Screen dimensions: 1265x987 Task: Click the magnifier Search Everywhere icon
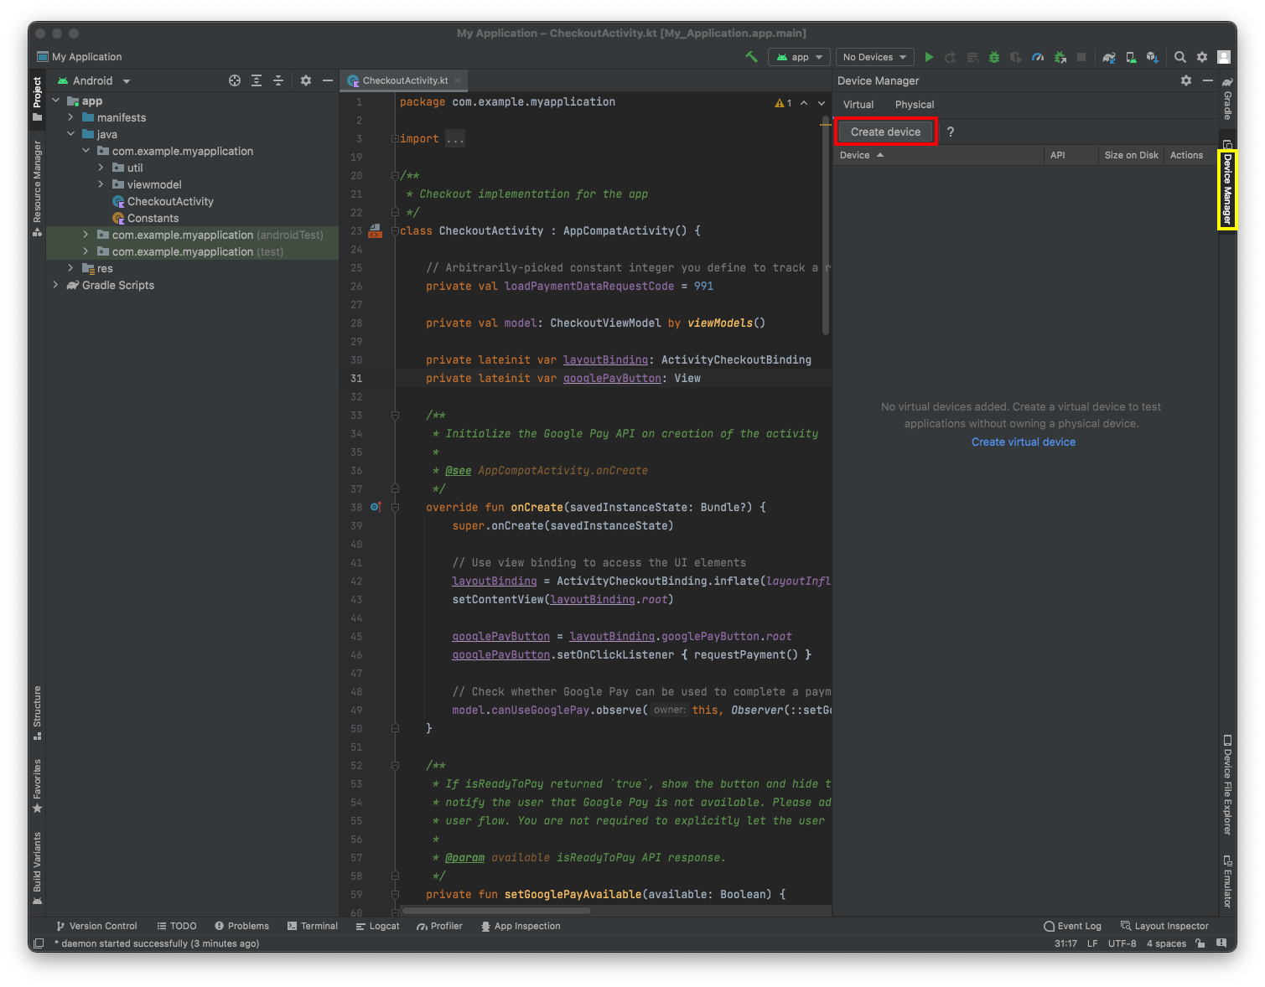pos(1180,57)
